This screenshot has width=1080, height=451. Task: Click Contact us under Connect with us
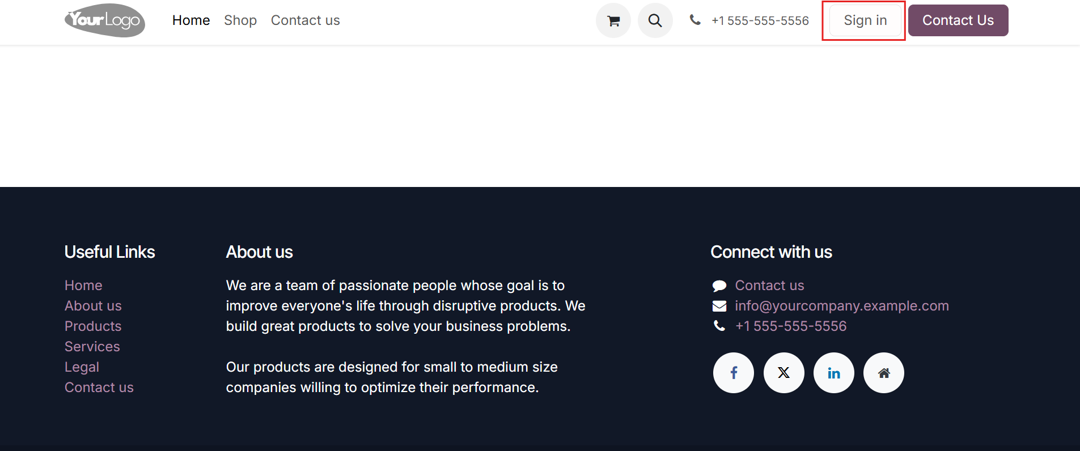click(769, 286)
